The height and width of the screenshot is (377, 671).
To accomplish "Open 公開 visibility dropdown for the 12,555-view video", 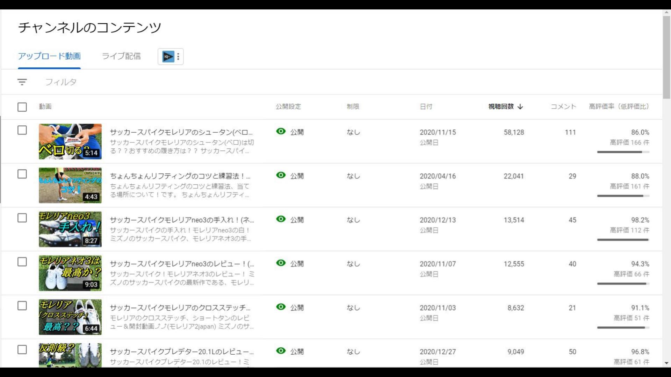I will pos(297,264).
